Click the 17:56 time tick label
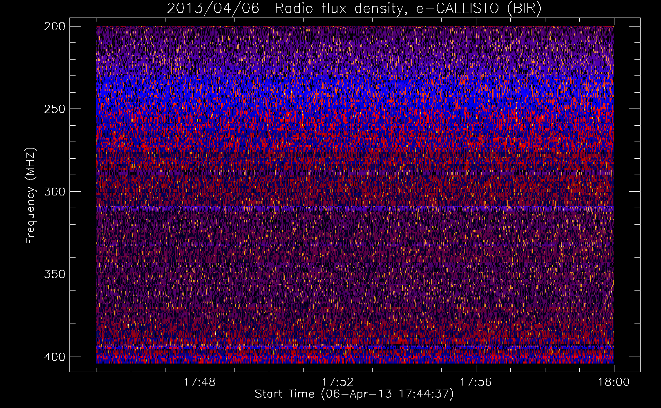This screenshot has height=408, width=661. (x=476, y=382)
